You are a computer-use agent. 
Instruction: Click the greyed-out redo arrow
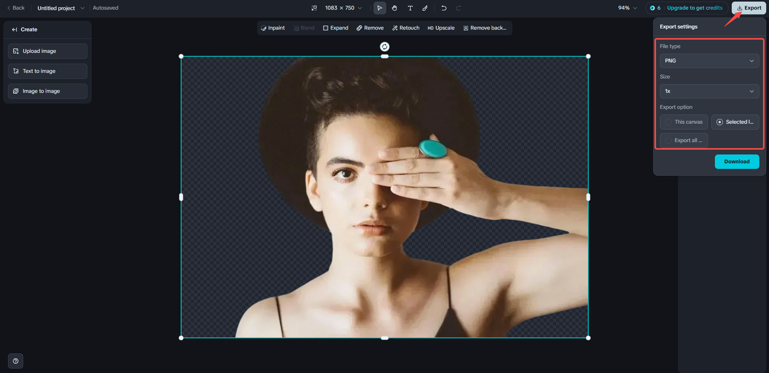pos(459,8)
